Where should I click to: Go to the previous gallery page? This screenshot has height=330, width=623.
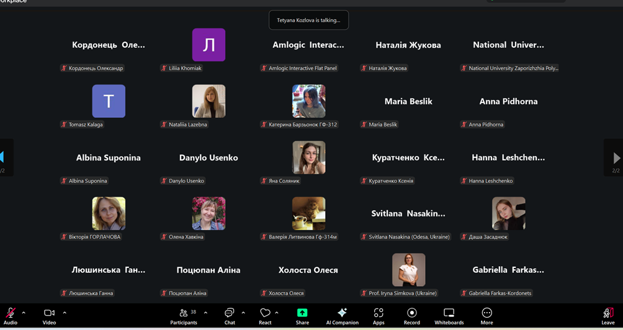point(2,158)
